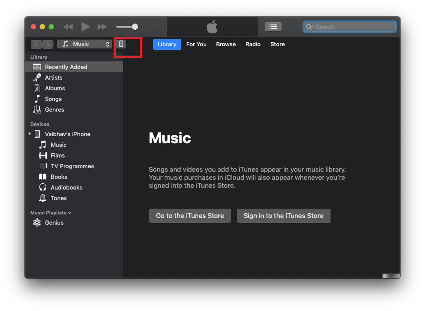Image resolution: width=425 pixels, height=311 pixels.
Task: Click the Recently Added grid icon
Action: tap(37, 67)
